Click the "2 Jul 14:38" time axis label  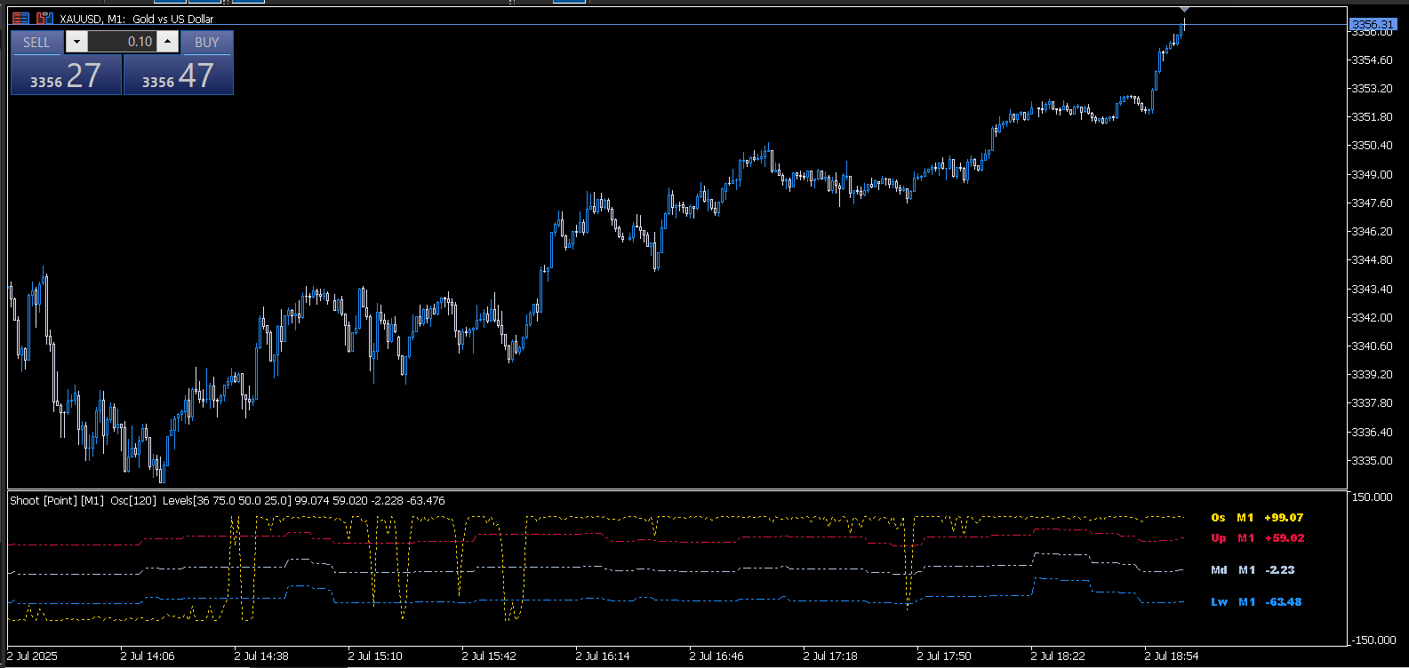pos(261,656)
